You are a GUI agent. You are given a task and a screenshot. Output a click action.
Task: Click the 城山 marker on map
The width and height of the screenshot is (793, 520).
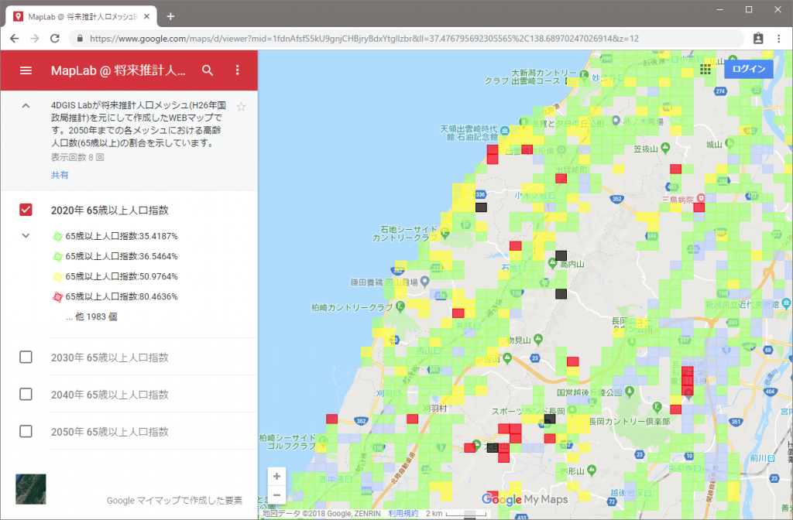[729, 143]
